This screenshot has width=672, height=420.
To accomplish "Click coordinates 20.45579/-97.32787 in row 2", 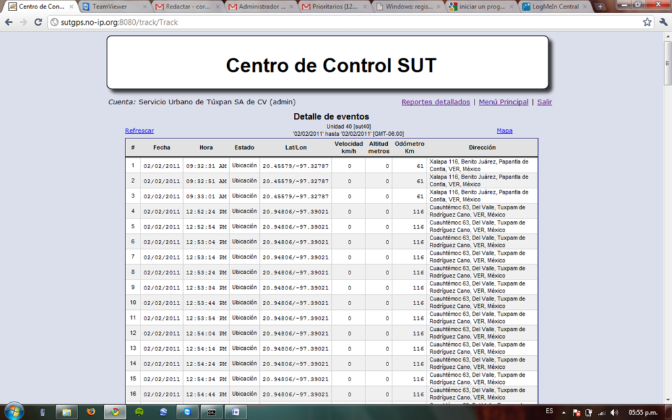I will 296,181.
